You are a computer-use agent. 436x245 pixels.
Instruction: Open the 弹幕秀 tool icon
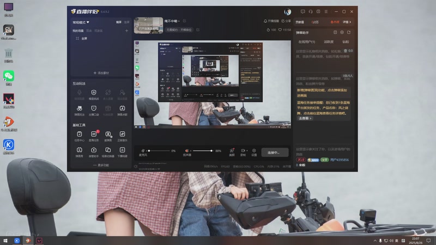[x=79, y=150]
